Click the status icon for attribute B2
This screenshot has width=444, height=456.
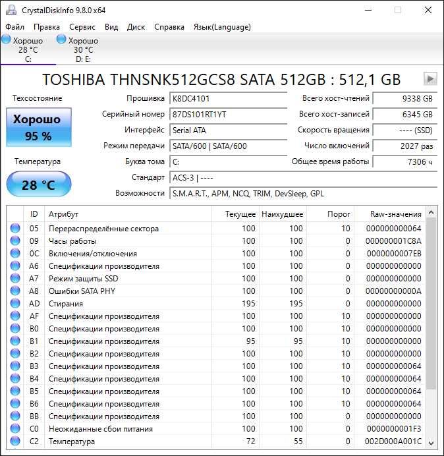tap(15, 353)
